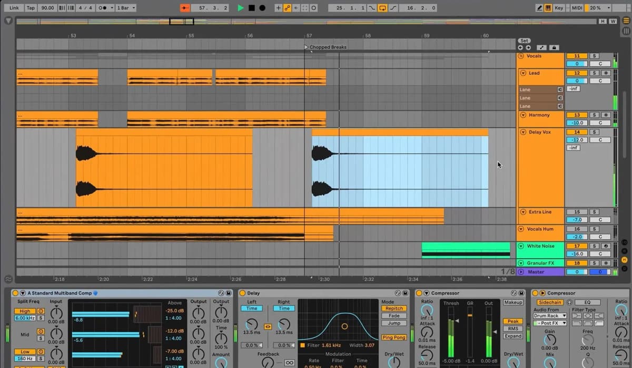Image resolution: width=632 pixels, height=368 pixels.
Task: Fold first Compressor device with triangle
Action: 427,293
